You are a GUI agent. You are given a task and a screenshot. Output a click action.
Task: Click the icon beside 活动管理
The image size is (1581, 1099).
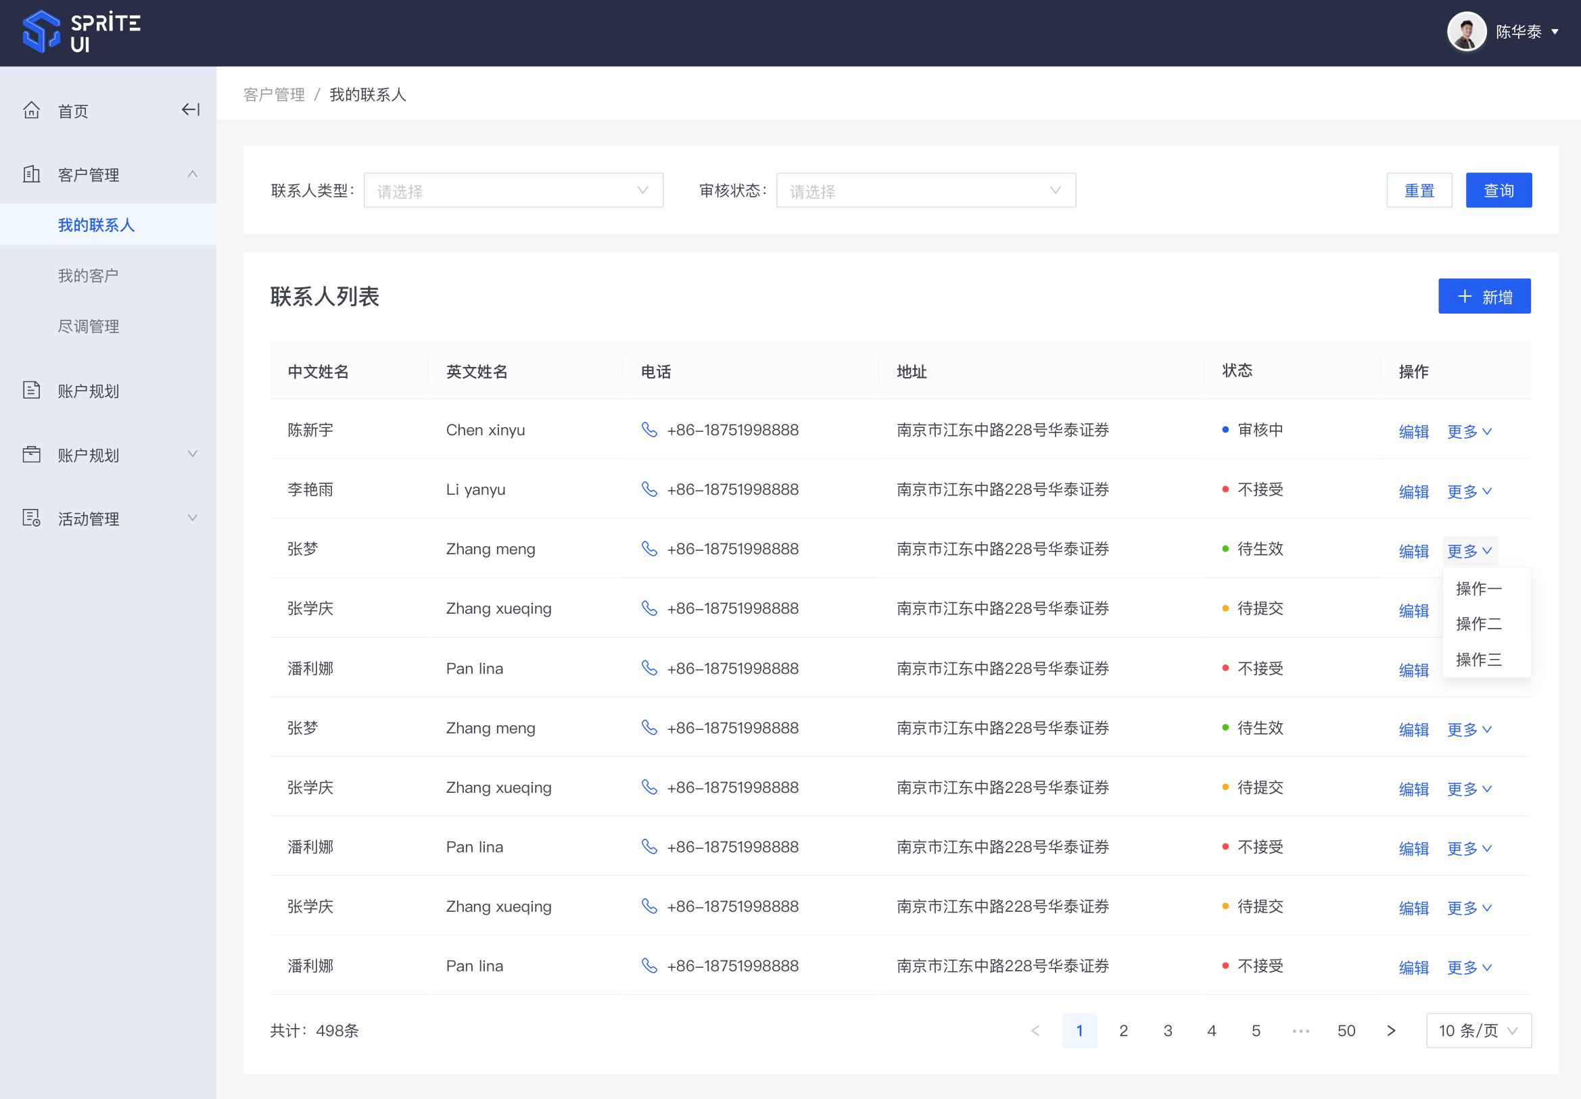click(32, 518)
